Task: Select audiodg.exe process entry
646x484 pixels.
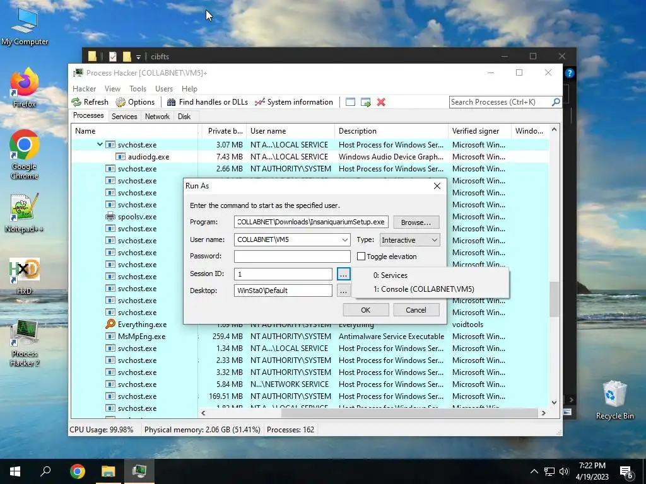Action: [x=148, y=157]
